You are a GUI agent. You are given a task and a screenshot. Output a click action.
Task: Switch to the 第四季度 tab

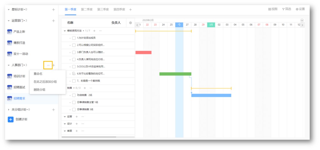(x=119, y=10)
